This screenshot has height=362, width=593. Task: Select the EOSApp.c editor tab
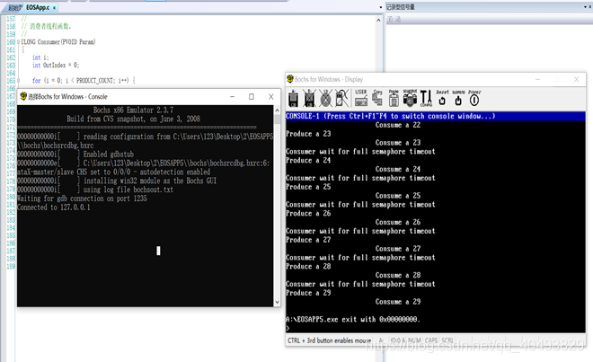pos(38,7)
